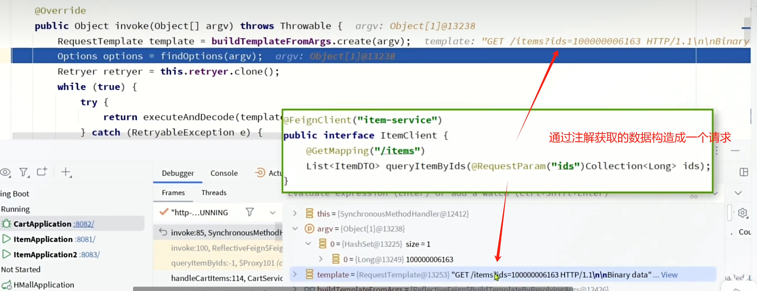
Task: Click the minimize dash icon of tool window
Action: [735, 151]
